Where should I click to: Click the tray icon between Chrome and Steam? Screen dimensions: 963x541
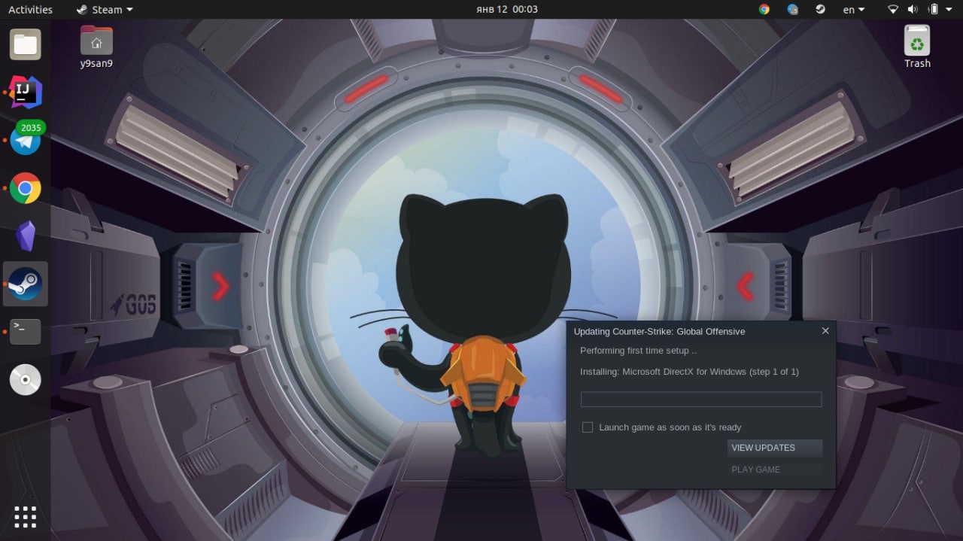point(792,10)
